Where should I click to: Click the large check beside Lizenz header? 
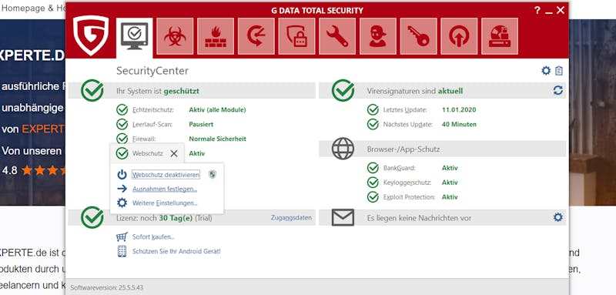[x=92, y=217]
